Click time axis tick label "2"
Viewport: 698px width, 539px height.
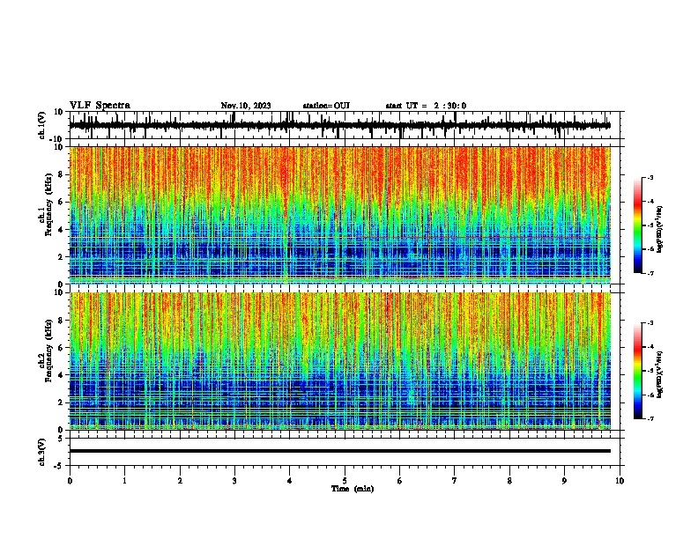tap(180, 481)
